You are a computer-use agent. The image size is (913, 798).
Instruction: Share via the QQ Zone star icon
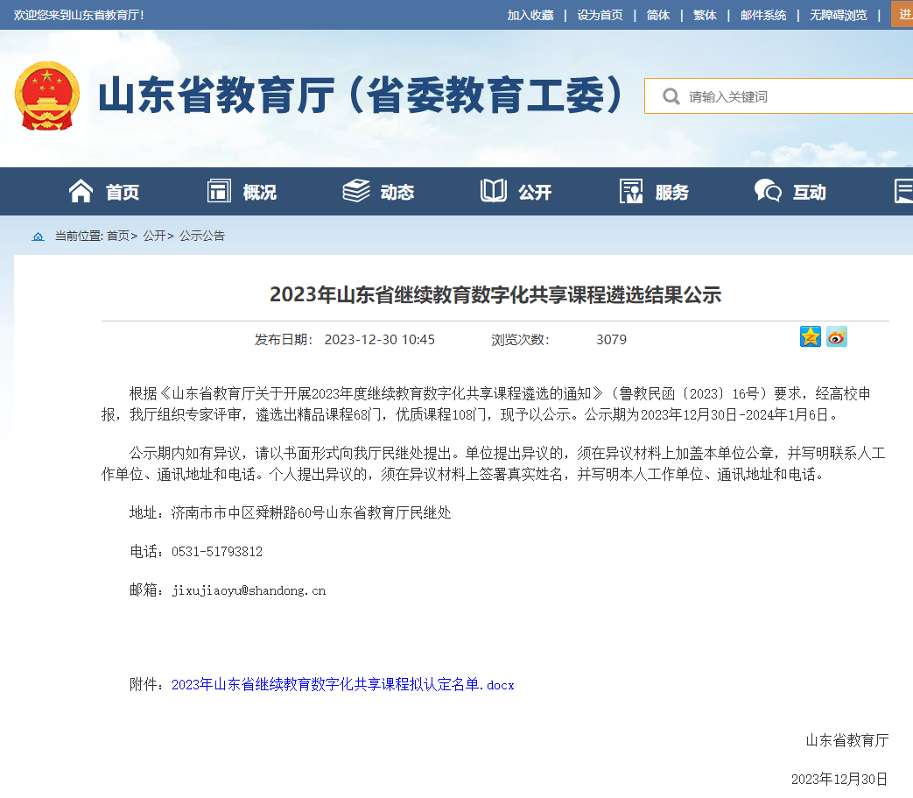(x=811, y=336)
